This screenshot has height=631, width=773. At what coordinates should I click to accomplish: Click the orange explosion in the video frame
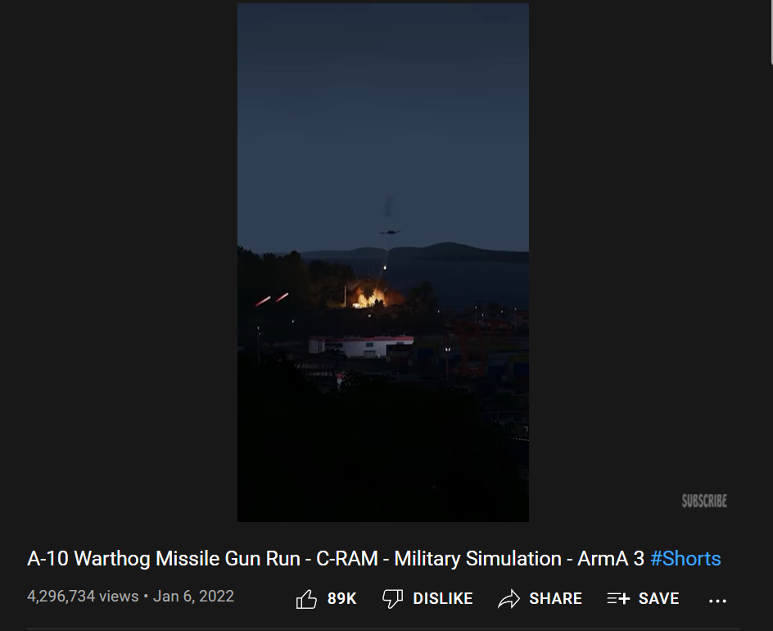coord(372,296)
